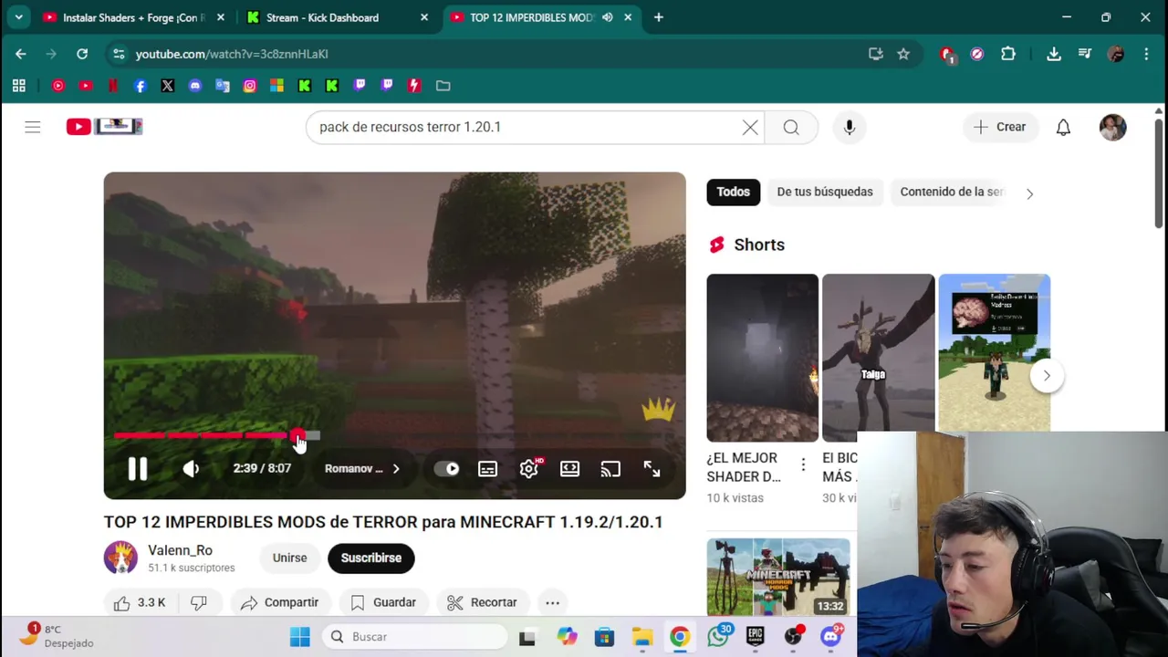1168x657 pixels.
Task: Save video with the Guardar button
Action: tap(383, 602)
